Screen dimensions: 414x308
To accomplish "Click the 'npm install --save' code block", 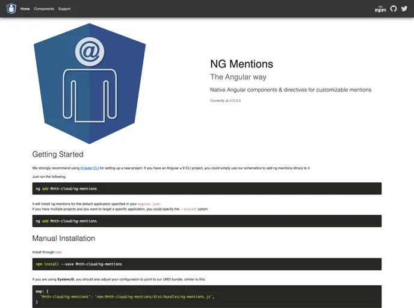I will click(207, 264).
